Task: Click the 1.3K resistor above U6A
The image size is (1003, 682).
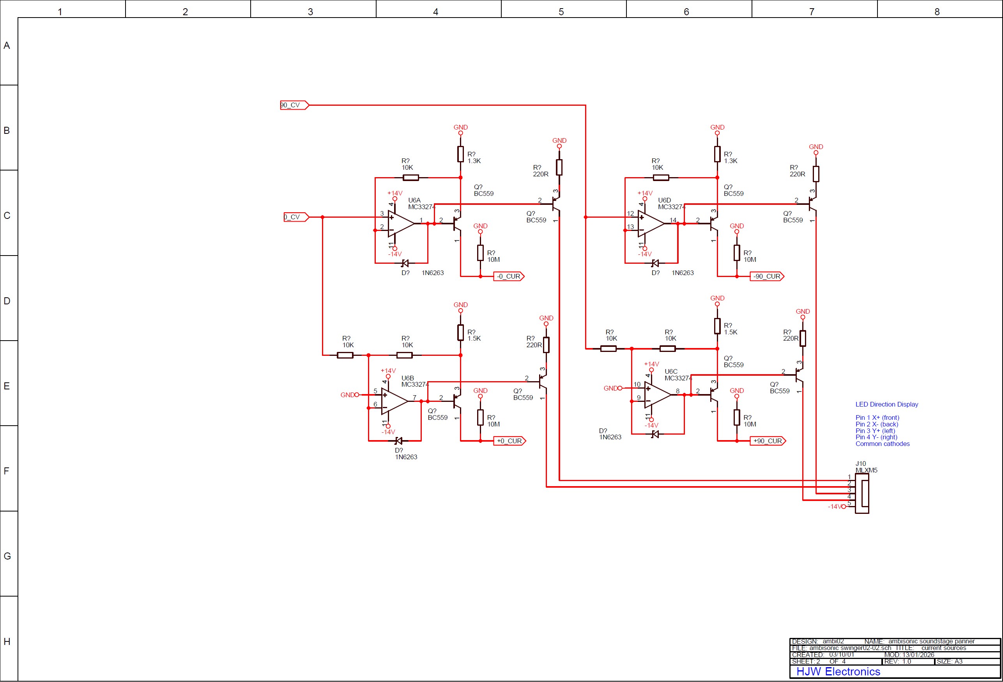Action: click(460, 154)
